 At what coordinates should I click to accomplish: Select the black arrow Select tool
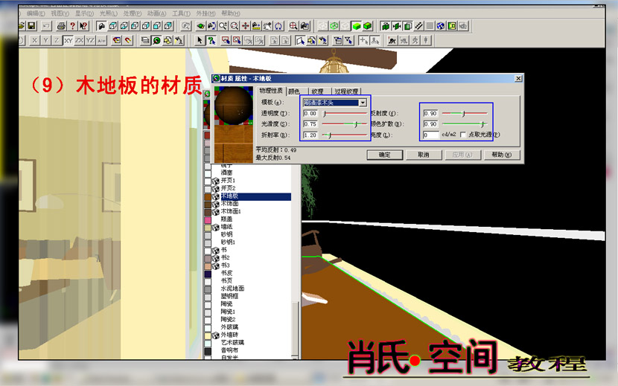pos(200,40)
